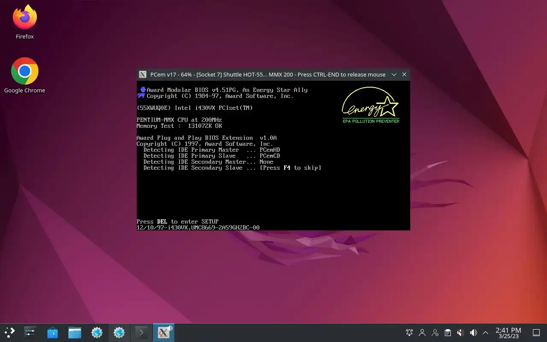
Task: Click 'PENTIUM-MMX CPU at 200MHz' line
Action: (x=179, y=120)
